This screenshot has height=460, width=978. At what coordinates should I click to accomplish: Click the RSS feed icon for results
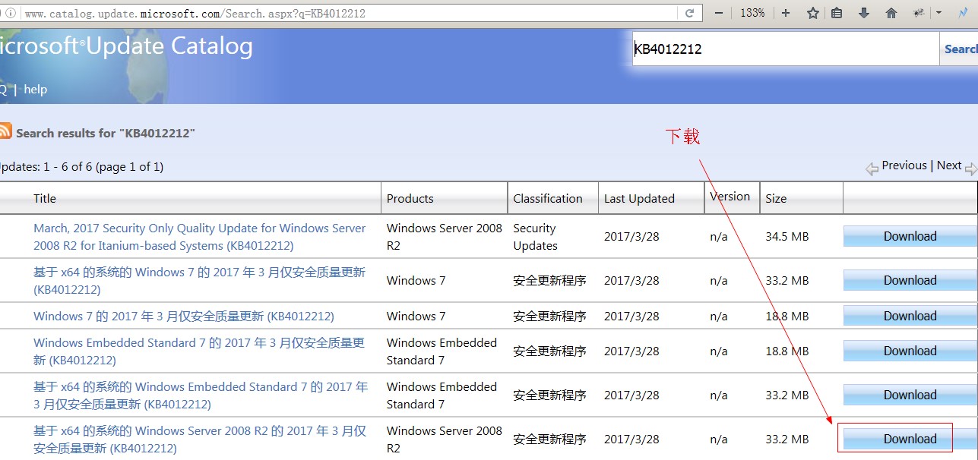(x=5, y=131)
